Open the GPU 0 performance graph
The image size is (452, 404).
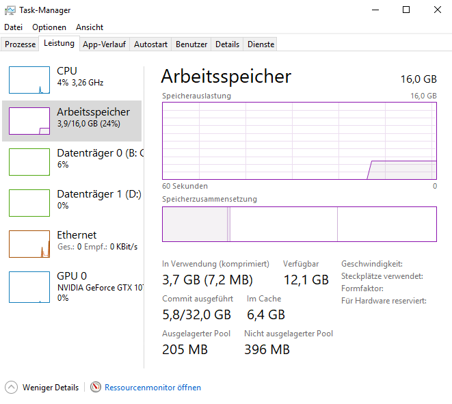[x=29, y=285]
